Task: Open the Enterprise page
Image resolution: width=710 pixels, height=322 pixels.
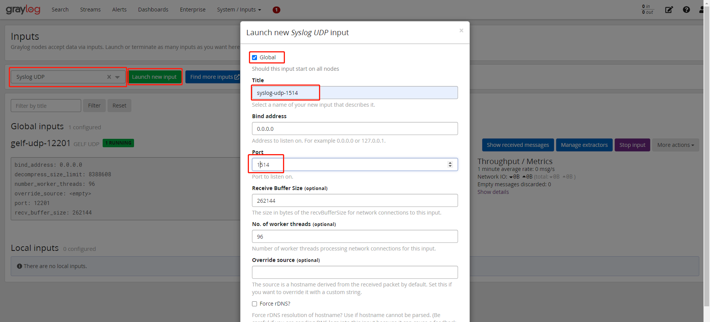Action: 193,10
